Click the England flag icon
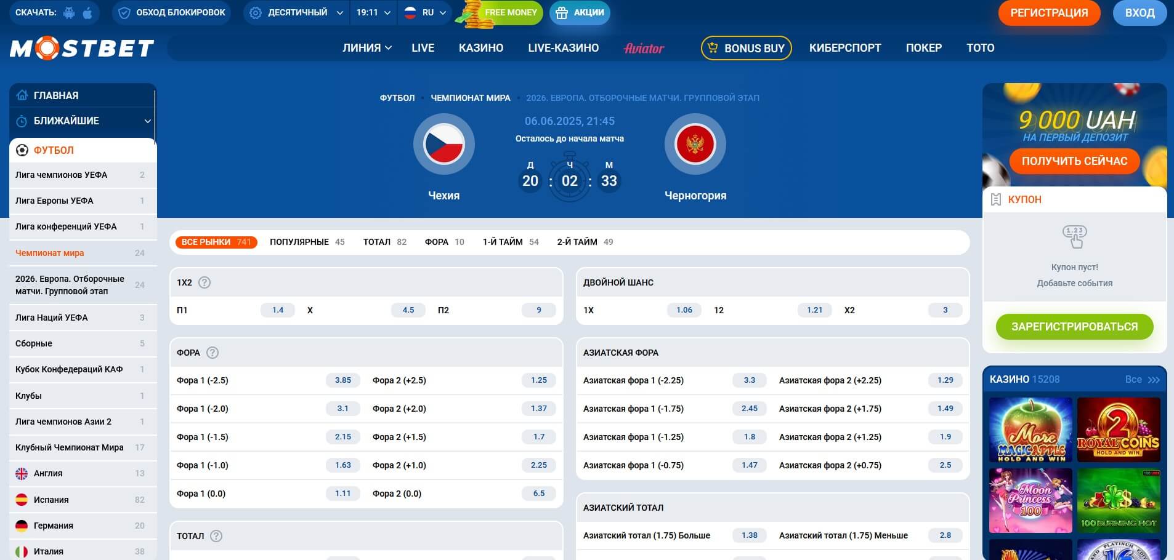 click(22, 473)
